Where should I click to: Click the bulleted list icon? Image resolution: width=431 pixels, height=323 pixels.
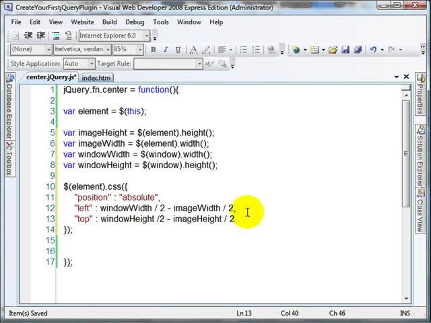(243, 50)
